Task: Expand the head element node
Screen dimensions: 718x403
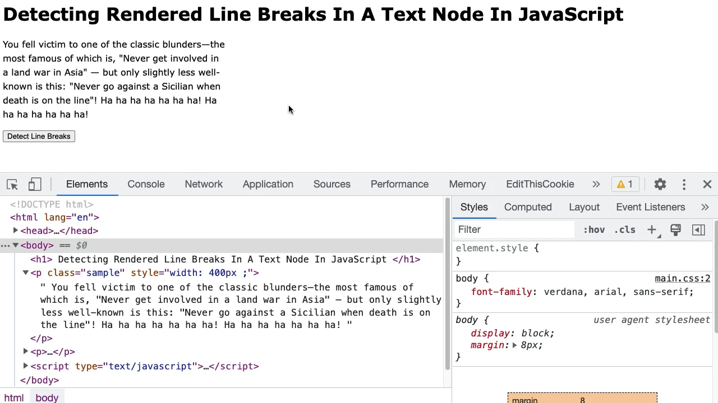Action: coord(16,231)
